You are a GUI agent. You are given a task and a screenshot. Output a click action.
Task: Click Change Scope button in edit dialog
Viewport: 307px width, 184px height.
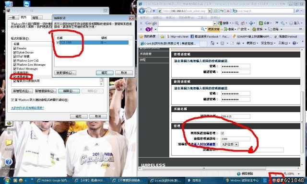pos(65,73)
